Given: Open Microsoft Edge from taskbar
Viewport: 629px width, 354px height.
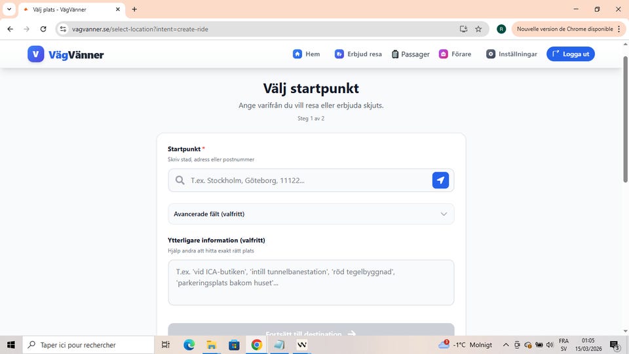Looking at the screenshot, I should click(189, 345).
